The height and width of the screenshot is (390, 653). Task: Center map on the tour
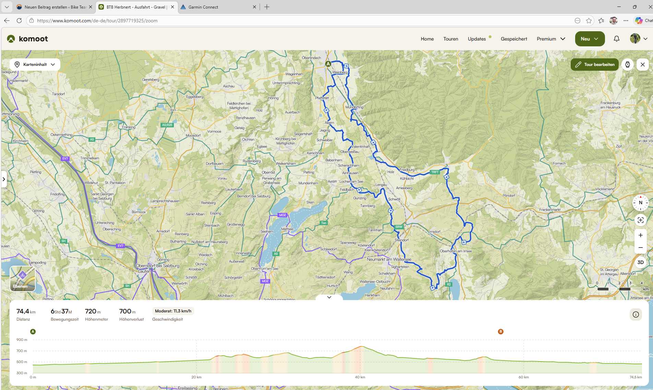pos(640,220)
